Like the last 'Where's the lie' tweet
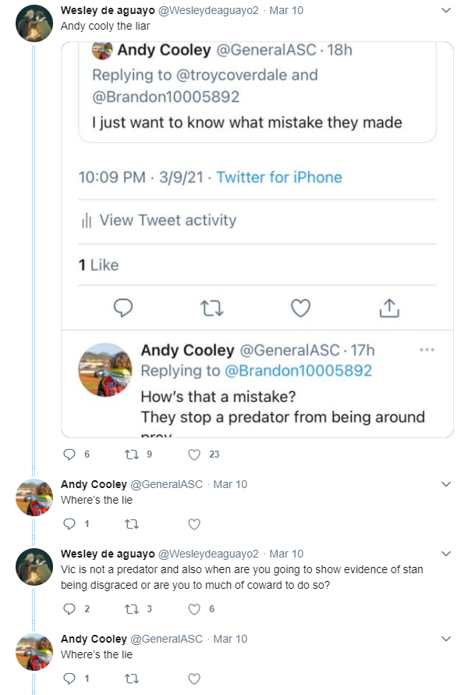The height and width of the screenshot is (695, 468). pos(194,679)
